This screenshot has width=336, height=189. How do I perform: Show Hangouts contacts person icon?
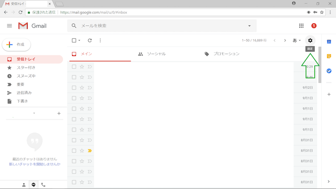pos(24,185)
